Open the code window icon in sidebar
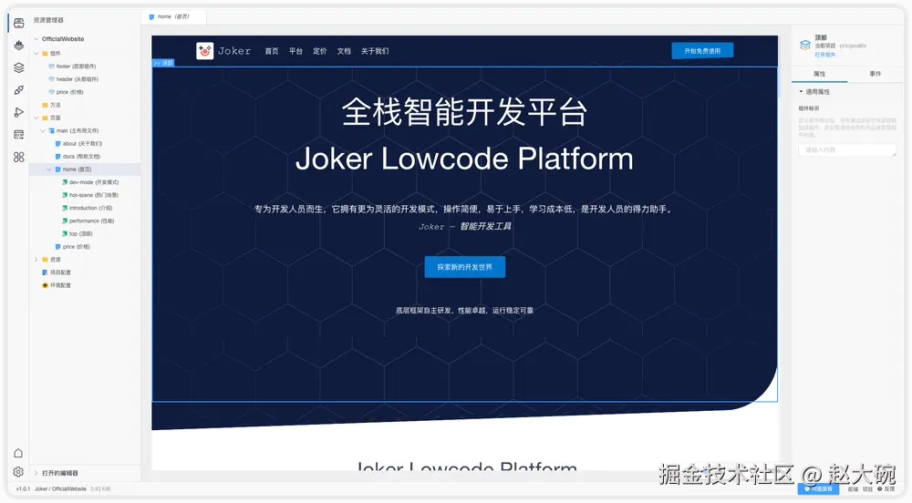Image resolution: width=912 pixels, height=503 pixels. 18,135
